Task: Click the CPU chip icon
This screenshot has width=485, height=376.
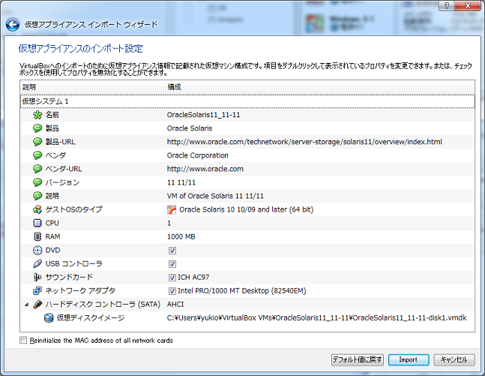Action: click(37, 223)
